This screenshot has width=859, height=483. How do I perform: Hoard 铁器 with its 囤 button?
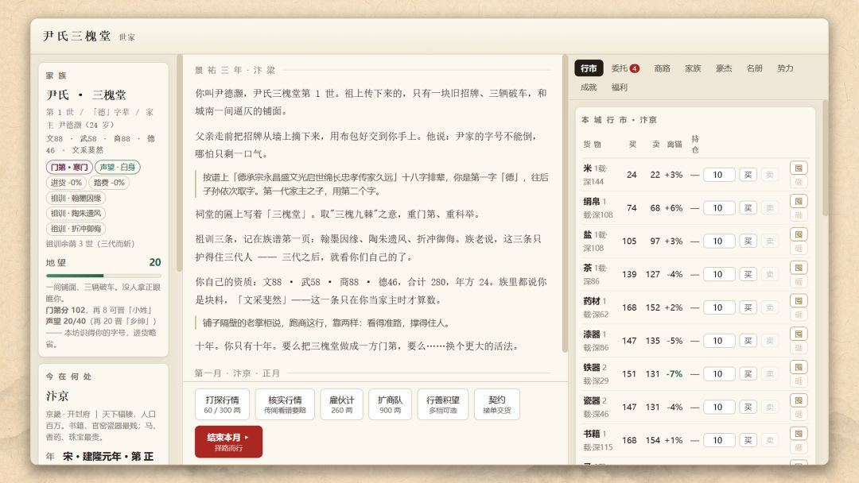(799, 367)
